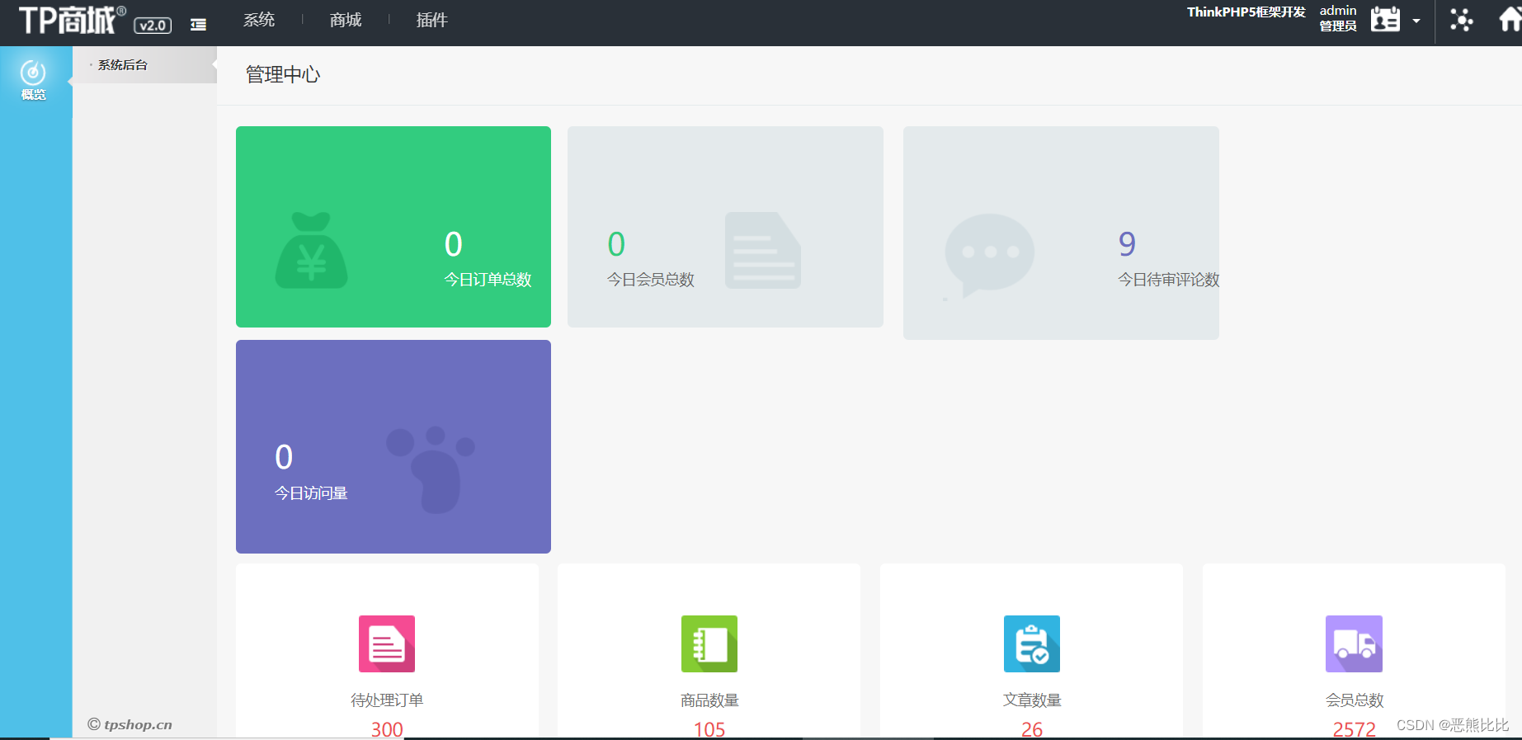
Task: Click the member total 2572
Action: coord(1355,729)
